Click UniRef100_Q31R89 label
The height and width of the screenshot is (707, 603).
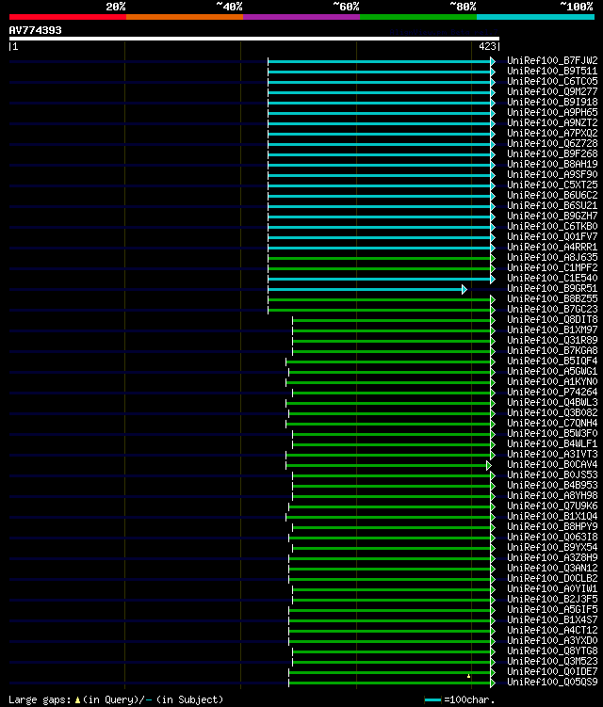pos(552,341)
